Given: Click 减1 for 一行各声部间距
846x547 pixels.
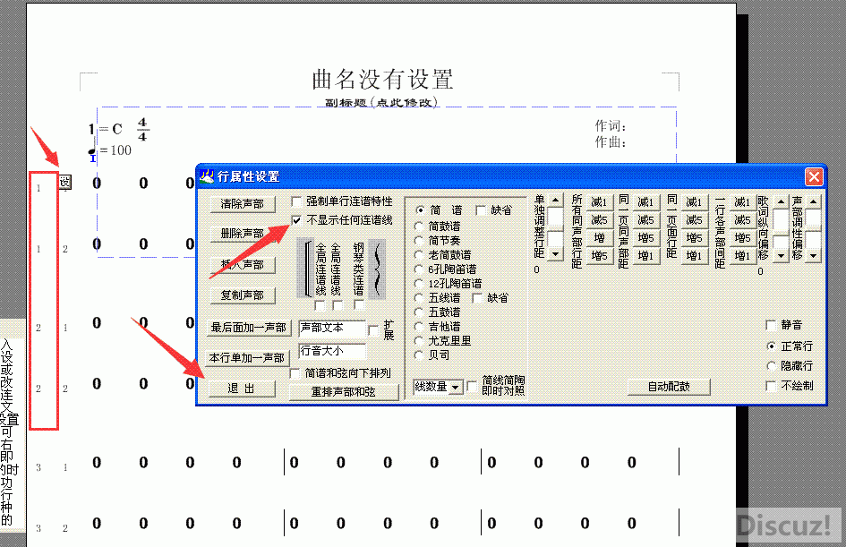Looking at the screenshot, I should point(742,202).
